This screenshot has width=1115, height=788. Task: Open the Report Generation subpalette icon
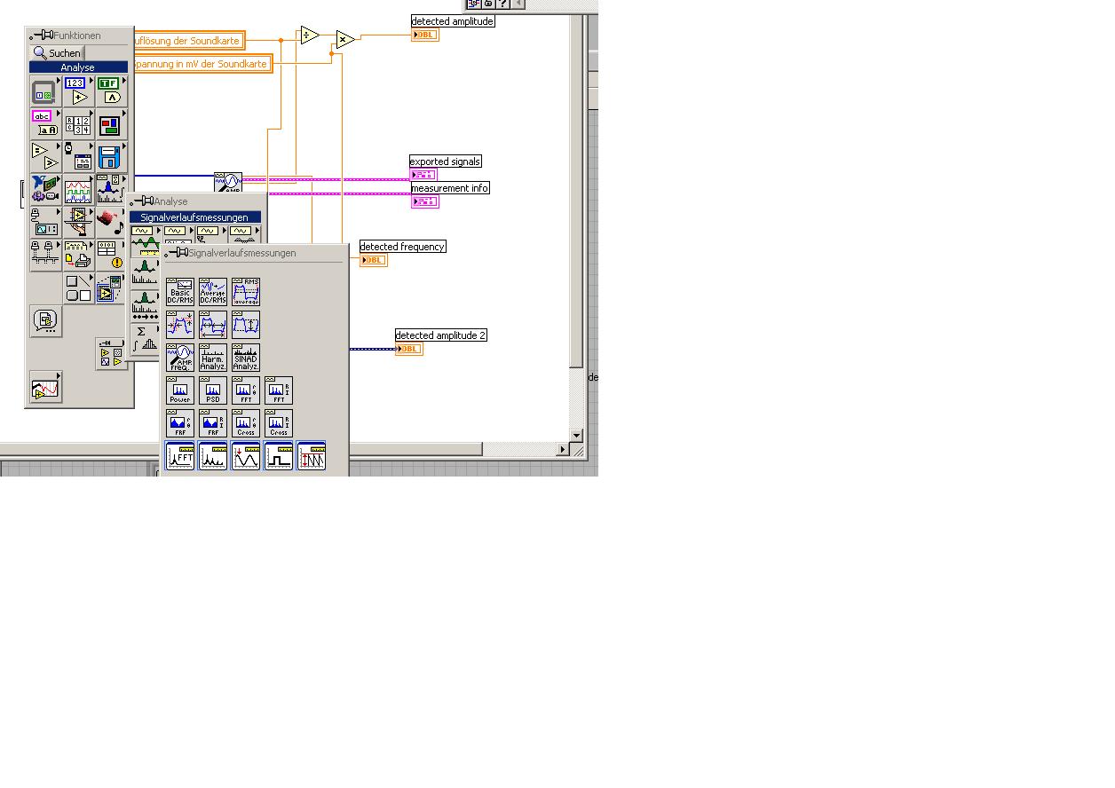click(x=77, y=256)
